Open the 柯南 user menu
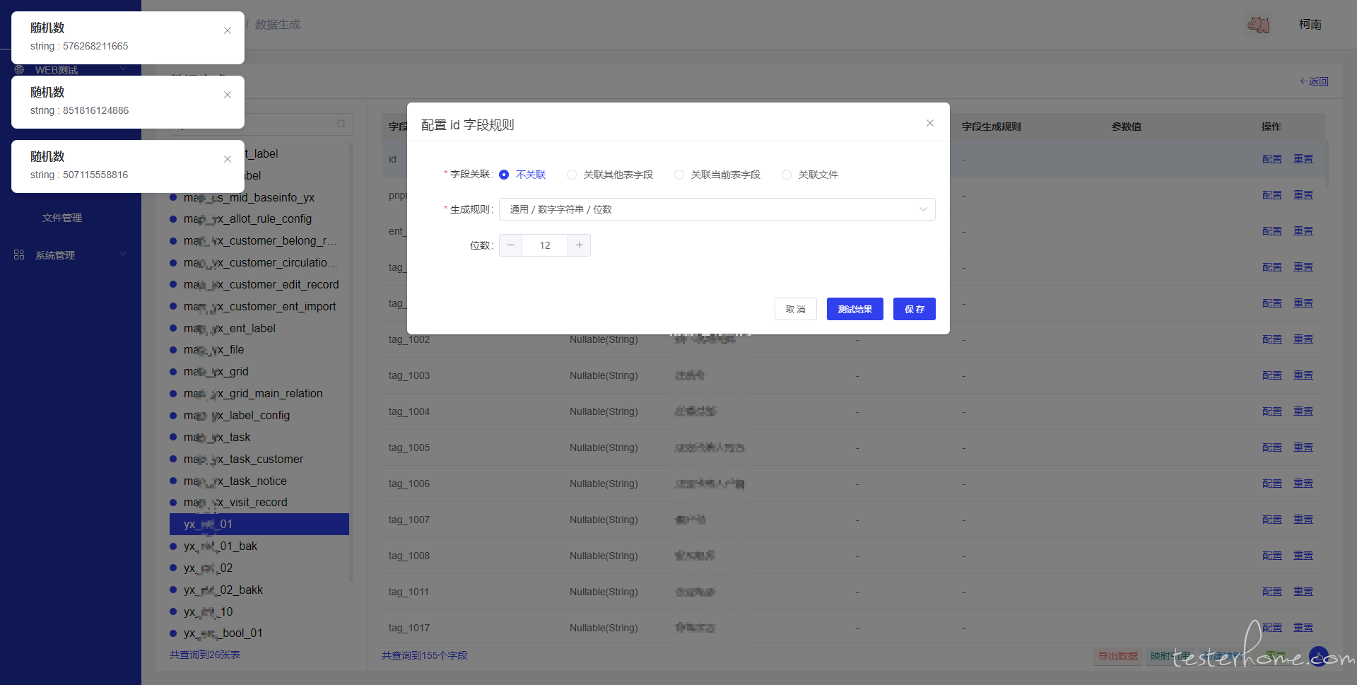The height and width of the screenshot is (685, 1357). (x=1310, y=25)
